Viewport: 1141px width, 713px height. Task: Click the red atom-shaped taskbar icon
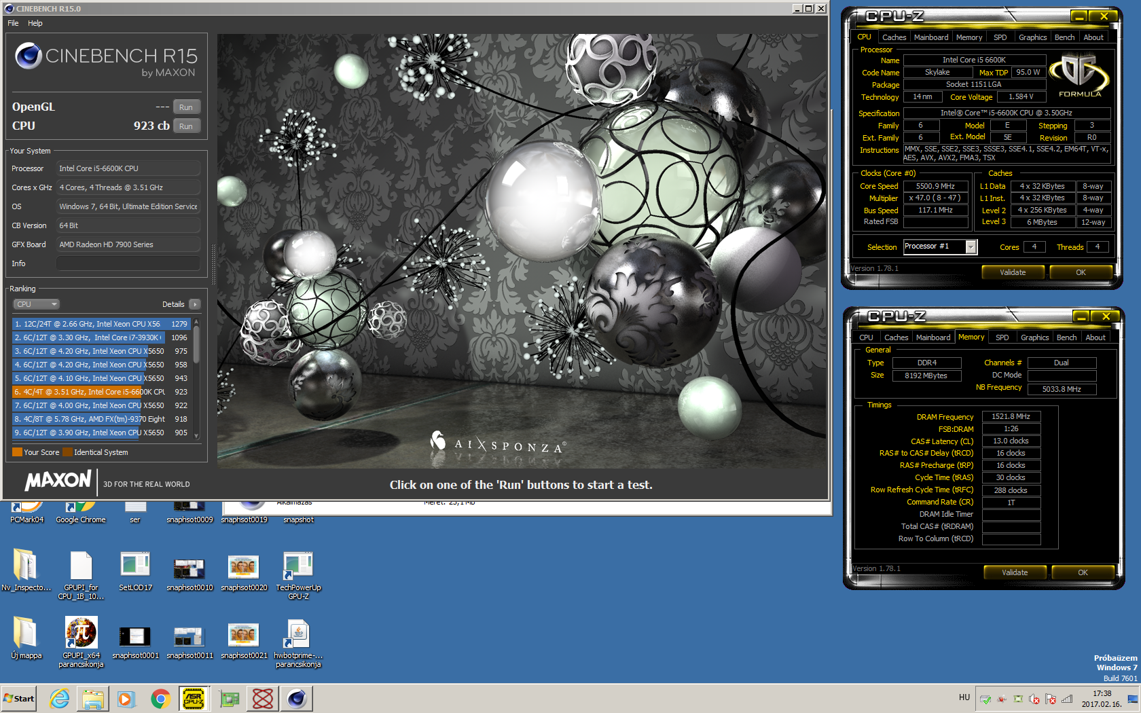tap(263, 699)
